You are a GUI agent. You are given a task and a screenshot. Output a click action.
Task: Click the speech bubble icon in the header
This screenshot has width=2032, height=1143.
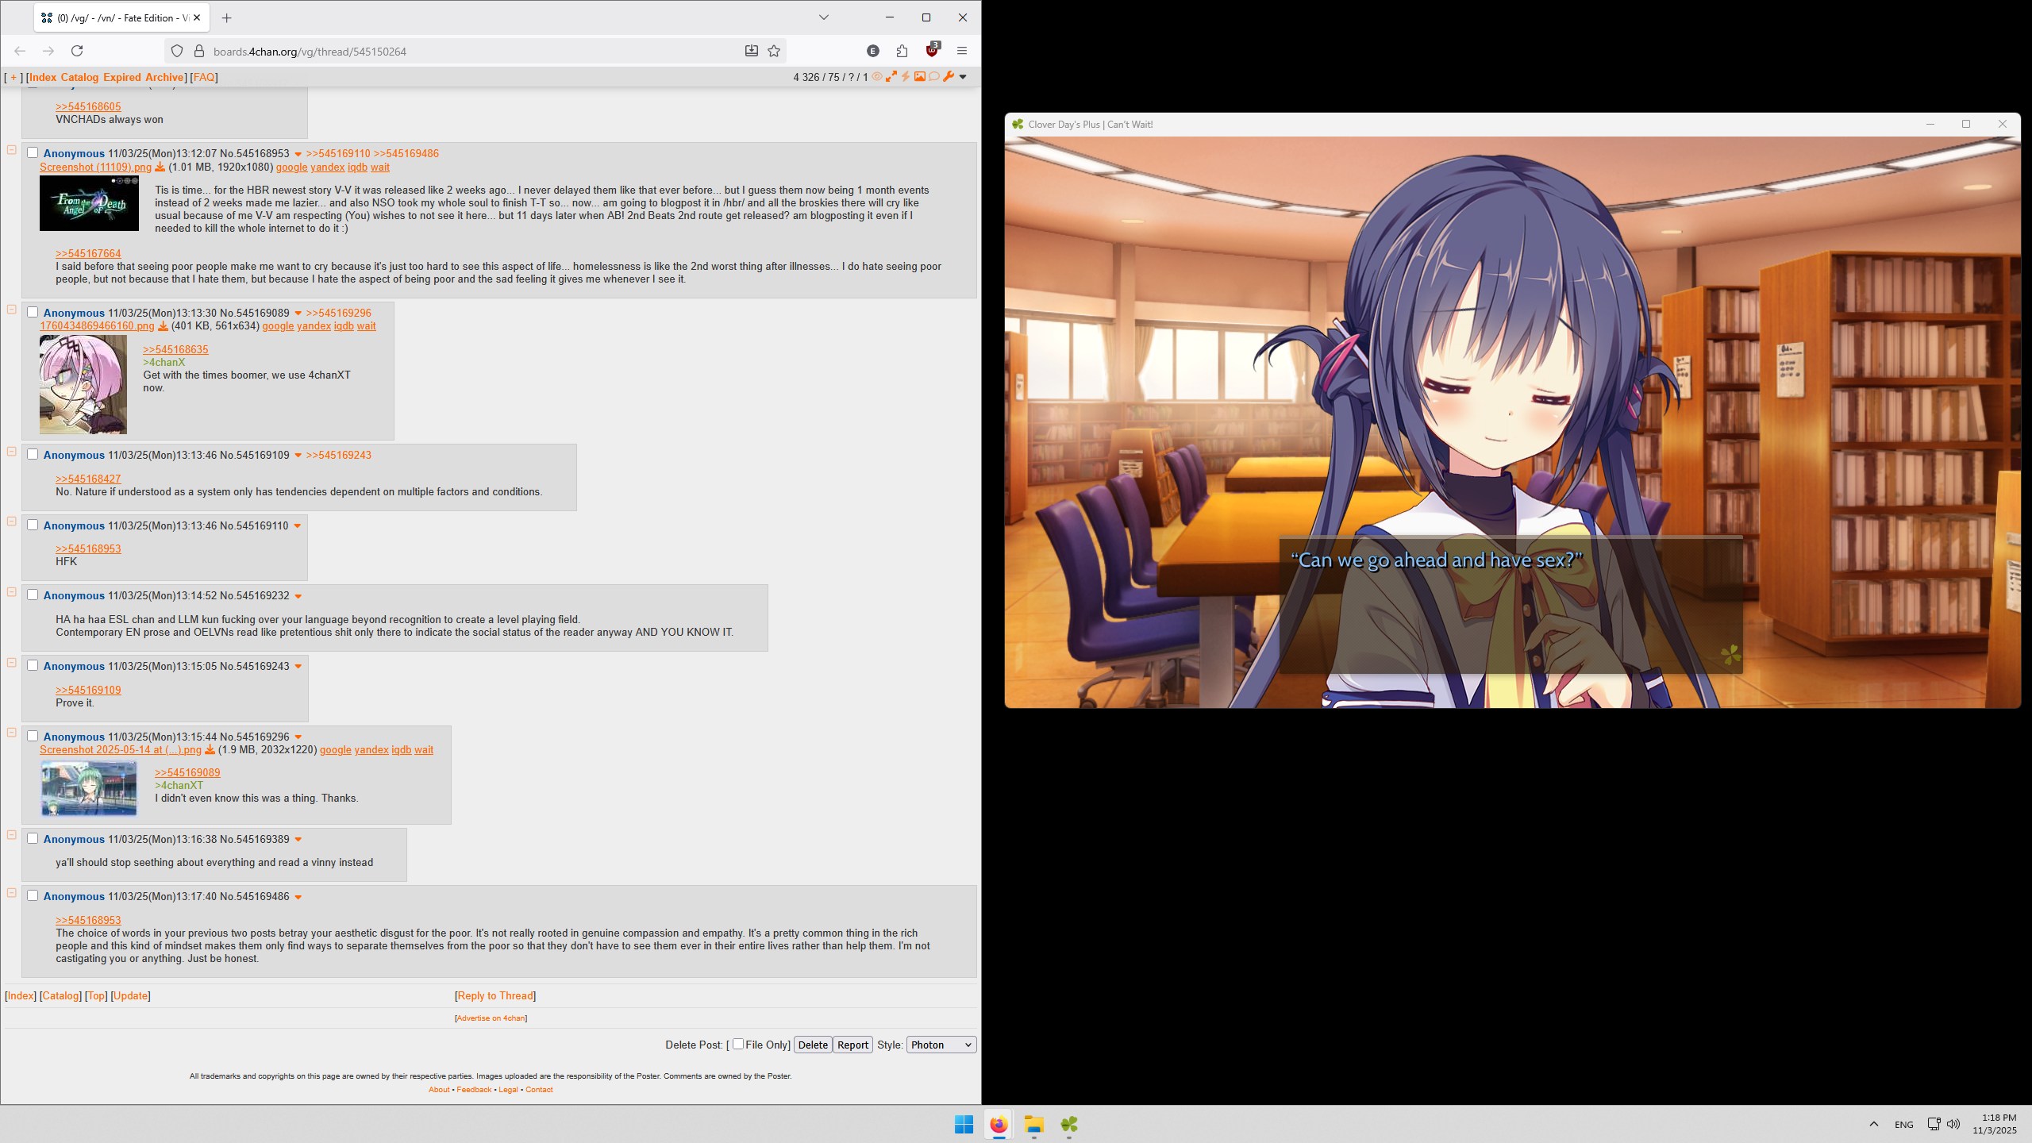coord(933,77)
